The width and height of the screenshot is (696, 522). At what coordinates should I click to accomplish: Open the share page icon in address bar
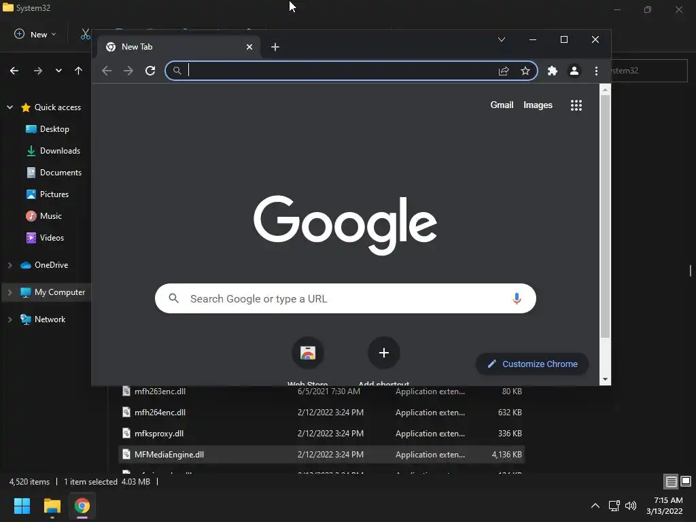point(504,71)
